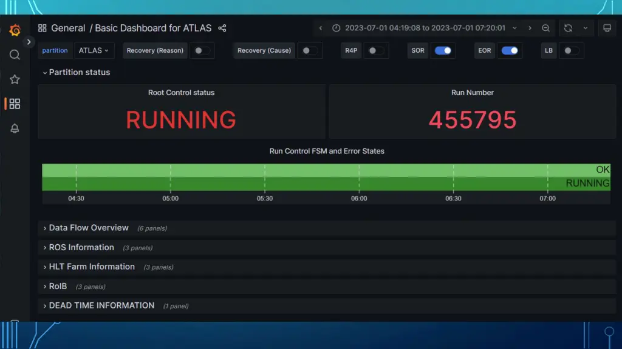Screen dimensions: 622x349
Task: Click the (1 panel) count text
Action: [x=176, y=306]
